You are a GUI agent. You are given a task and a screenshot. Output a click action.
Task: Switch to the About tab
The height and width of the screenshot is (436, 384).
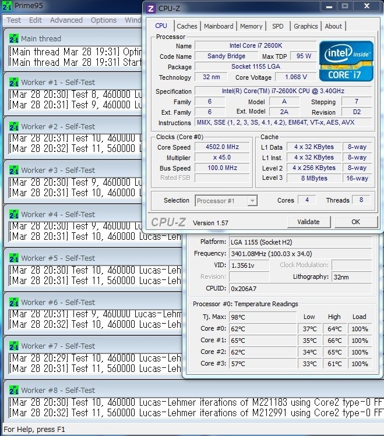click(333, 26)
